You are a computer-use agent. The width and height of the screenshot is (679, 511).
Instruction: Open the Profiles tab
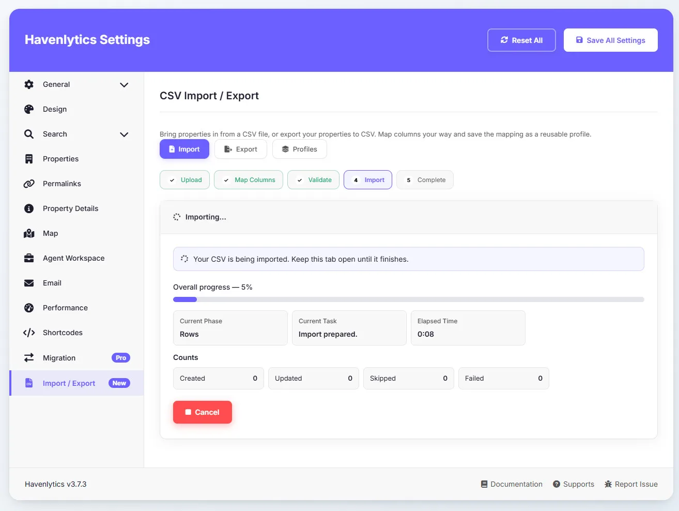(x=300, y=149)
